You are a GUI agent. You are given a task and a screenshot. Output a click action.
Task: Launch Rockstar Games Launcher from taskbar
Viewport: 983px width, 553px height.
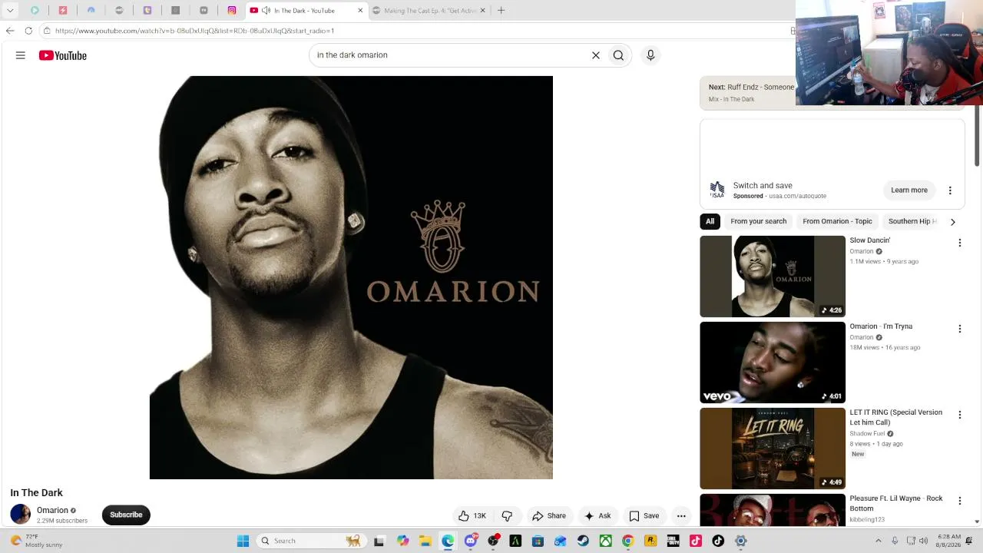[x=650, y=541]
